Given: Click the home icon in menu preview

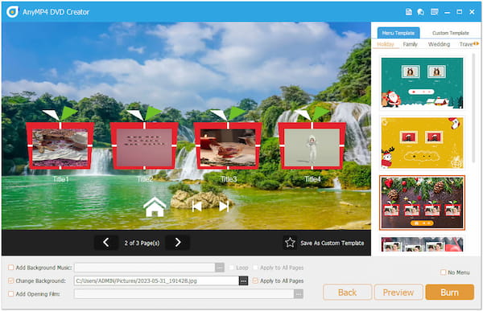Looking at the screenshot, I should pyautogui.click(x=155, y=207).
